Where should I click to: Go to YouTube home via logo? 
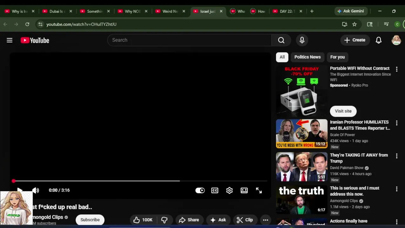point(35,40)
